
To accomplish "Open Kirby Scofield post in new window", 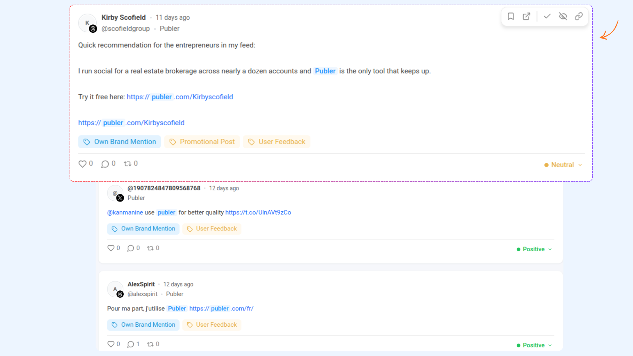I will 527,16.
